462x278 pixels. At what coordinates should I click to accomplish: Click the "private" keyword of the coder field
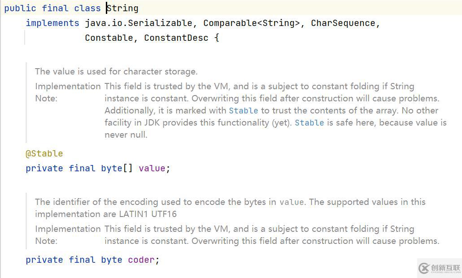click(x=44, y=260)
